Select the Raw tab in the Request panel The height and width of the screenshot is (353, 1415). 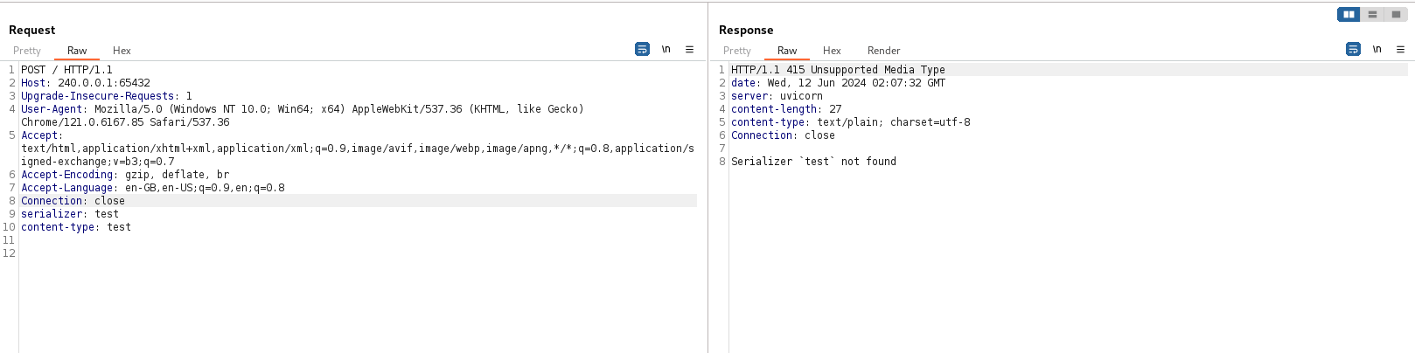(77, 51)
